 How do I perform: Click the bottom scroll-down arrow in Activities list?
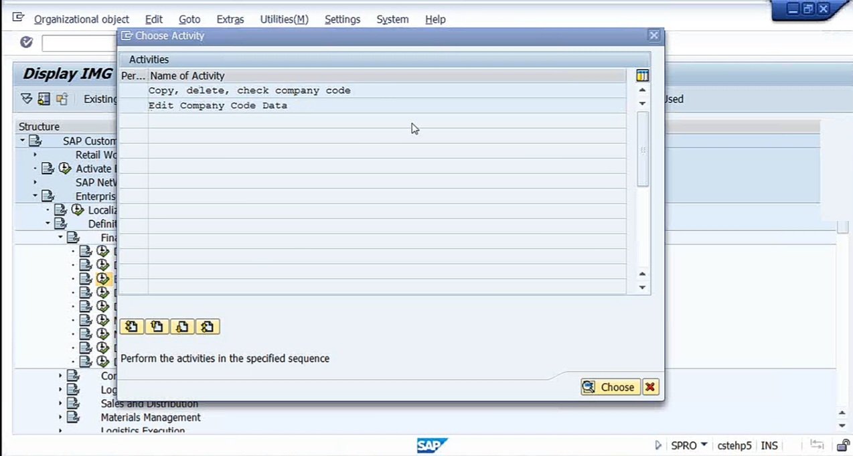[643, 287]
